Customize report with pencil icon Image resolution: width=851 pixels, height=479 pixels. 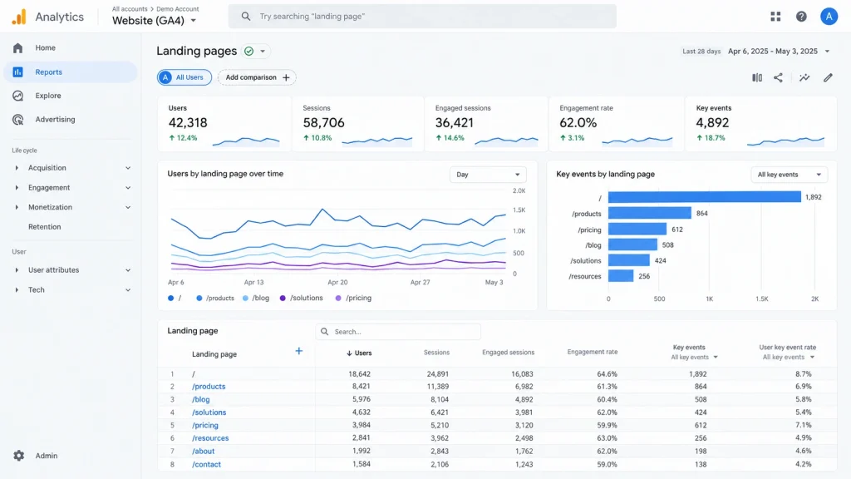(x=828, y=77)
